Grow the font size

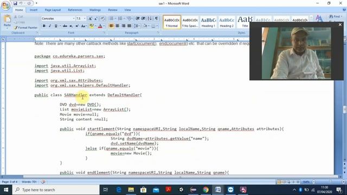pos(90,19)
